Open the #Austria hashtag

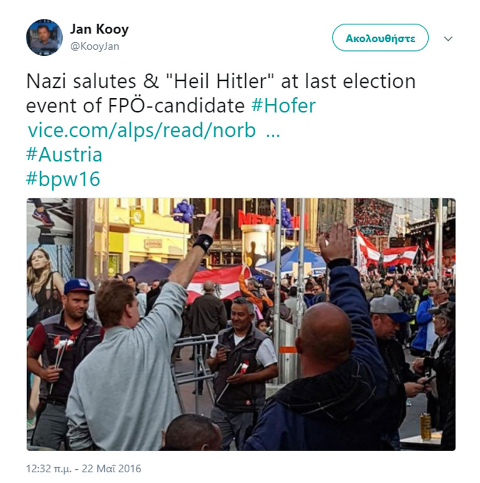[x=64, y=154]
